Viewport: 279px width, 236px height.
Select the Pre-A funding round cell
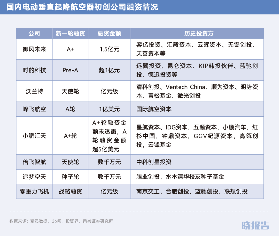(x=70, y=70)
